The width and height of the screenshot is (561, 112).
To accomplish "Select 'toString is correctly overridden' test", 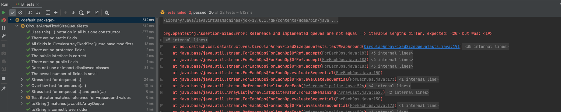I will pyautogui.click(x=82, y=109).
